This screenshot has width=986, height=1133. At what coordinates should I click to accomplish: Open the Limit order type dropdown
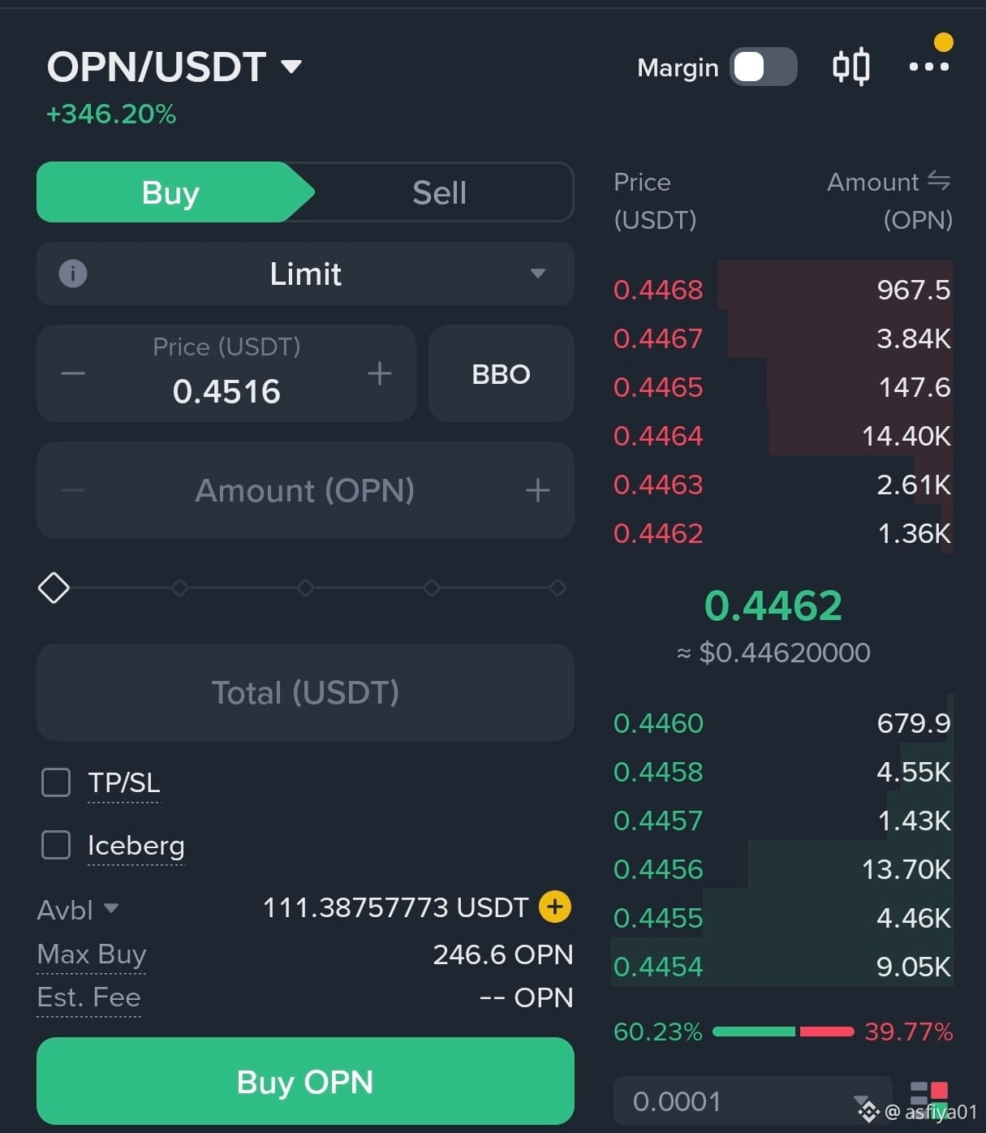[x=305, y=274]
